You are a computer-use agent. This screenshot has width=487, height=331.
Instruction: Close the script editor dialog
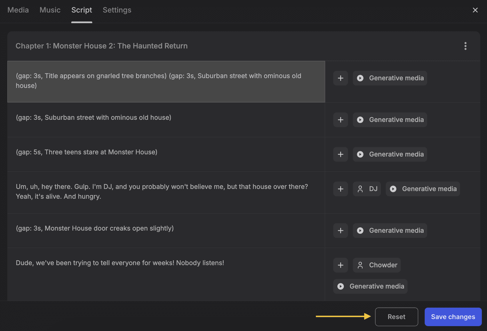point(475,10)
